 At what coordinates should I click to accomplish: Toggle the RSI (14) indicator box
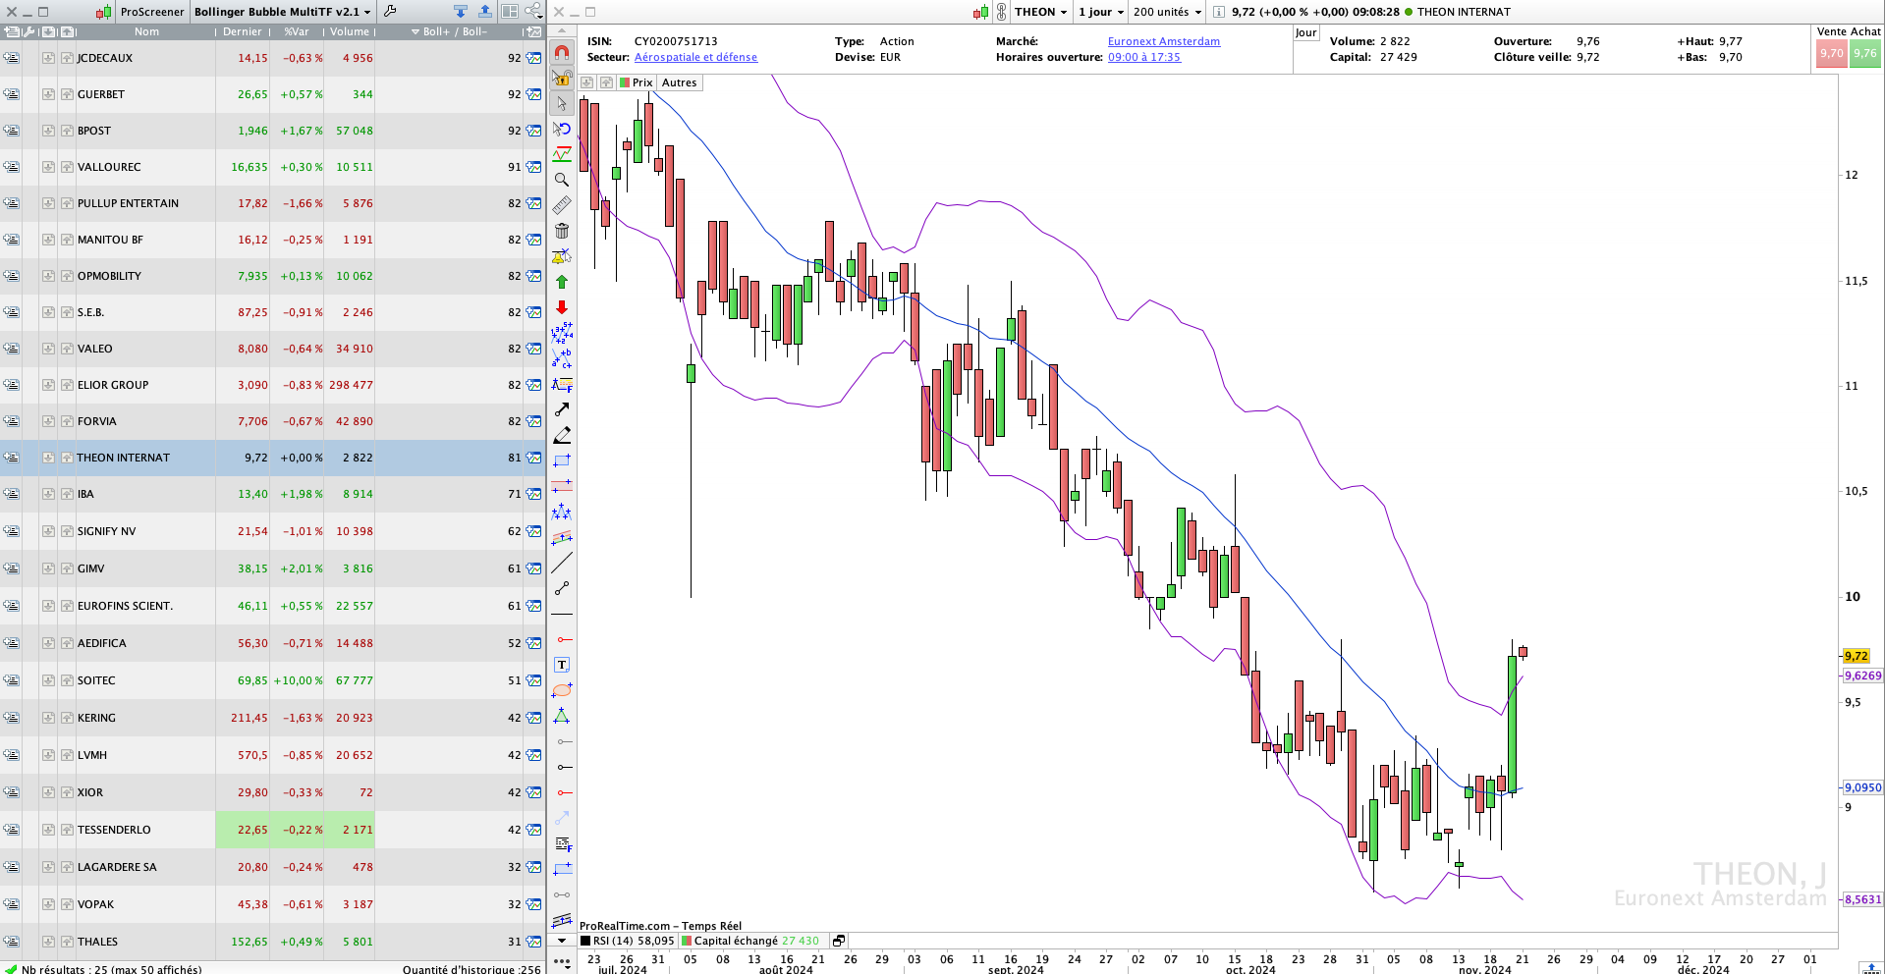click(585, 941)
